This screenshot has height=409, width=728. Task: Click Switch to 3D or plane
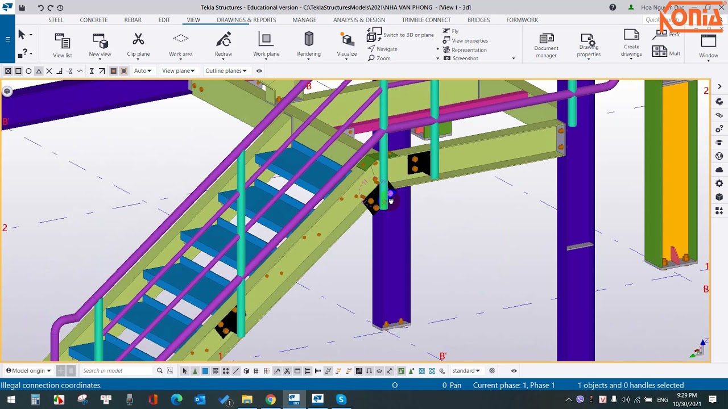(x=400, y=35)
